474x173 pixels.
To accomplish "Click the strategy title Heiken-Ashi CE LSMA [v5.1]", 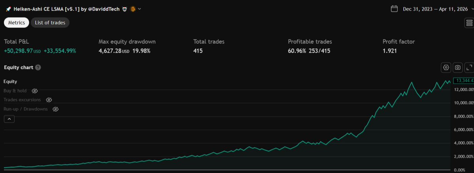I will [47, 9].
